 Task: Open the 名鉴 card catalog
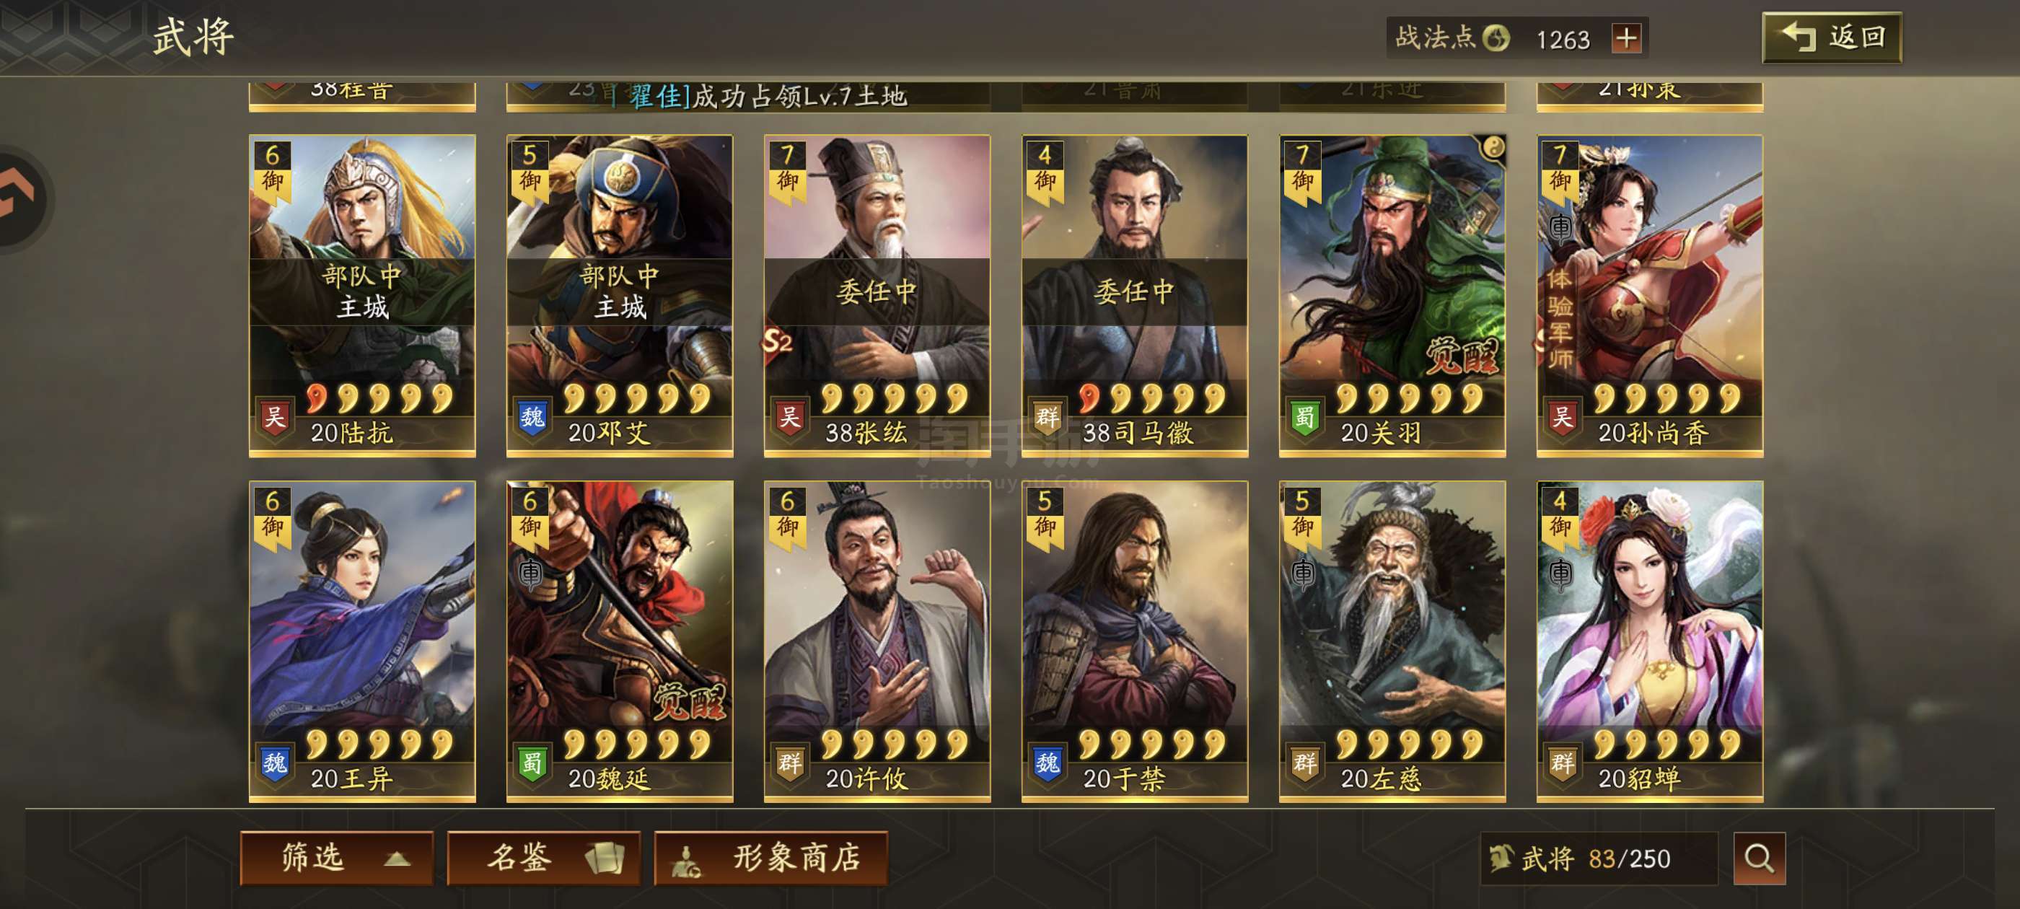point(543,858)
